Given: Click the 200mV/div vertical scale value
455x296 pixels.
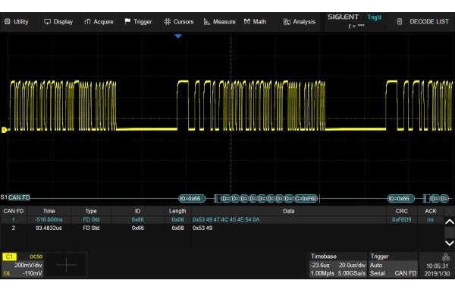Looking at the screenshot, I should click(28, 265).
